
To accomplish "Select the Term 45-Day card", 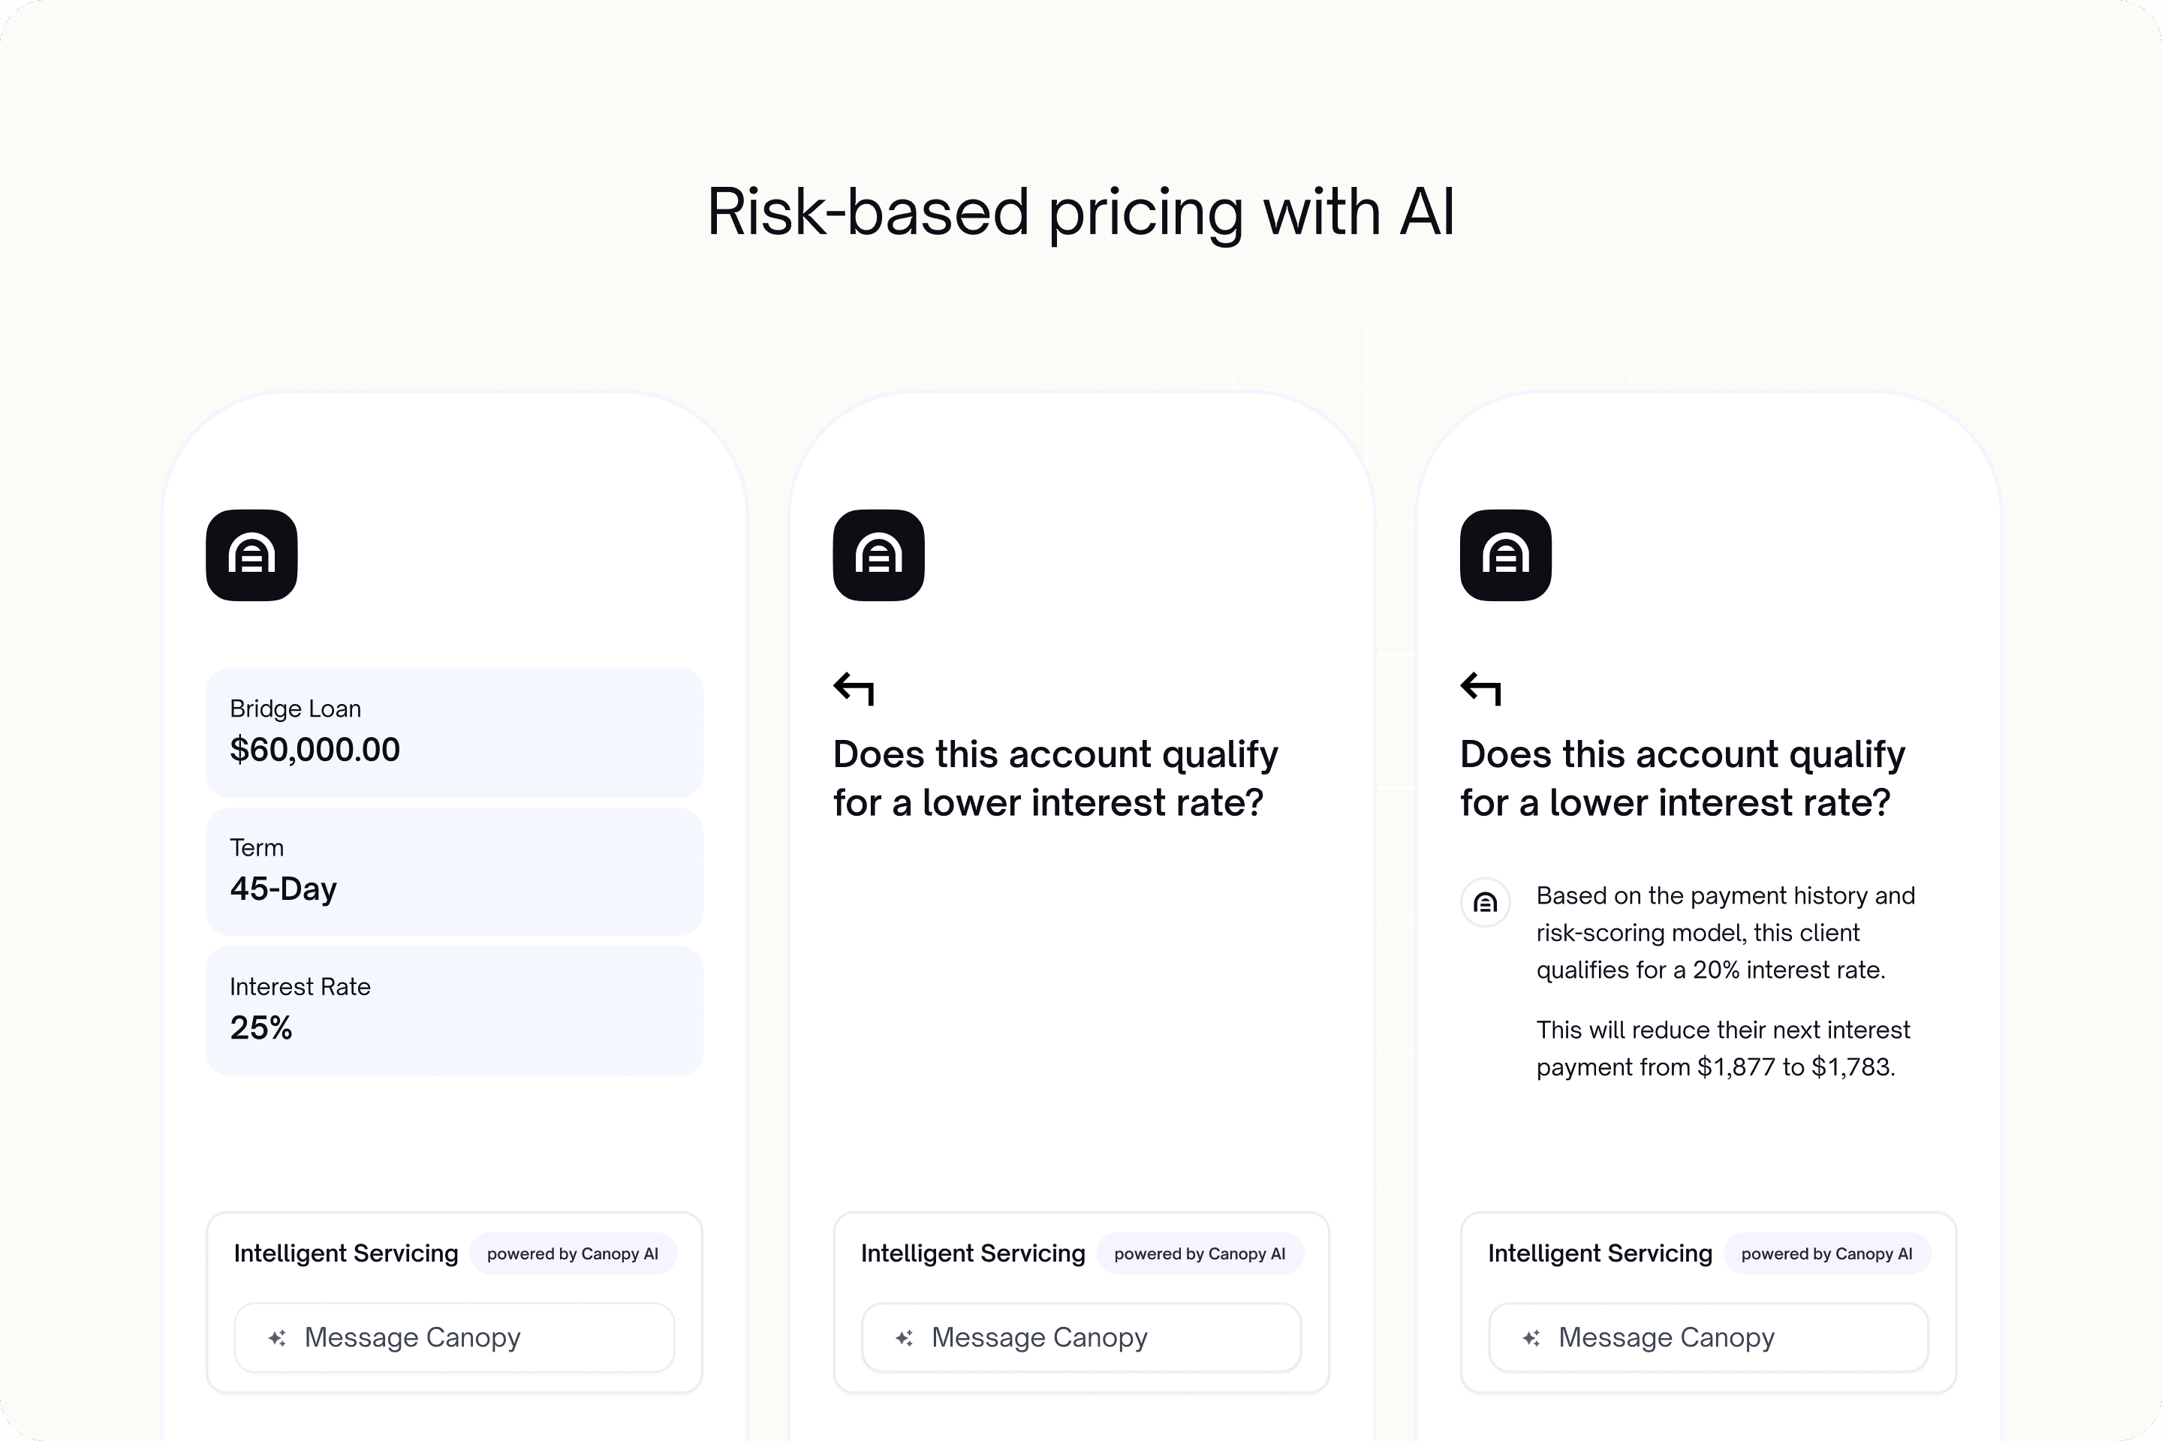I will (454, 871).
